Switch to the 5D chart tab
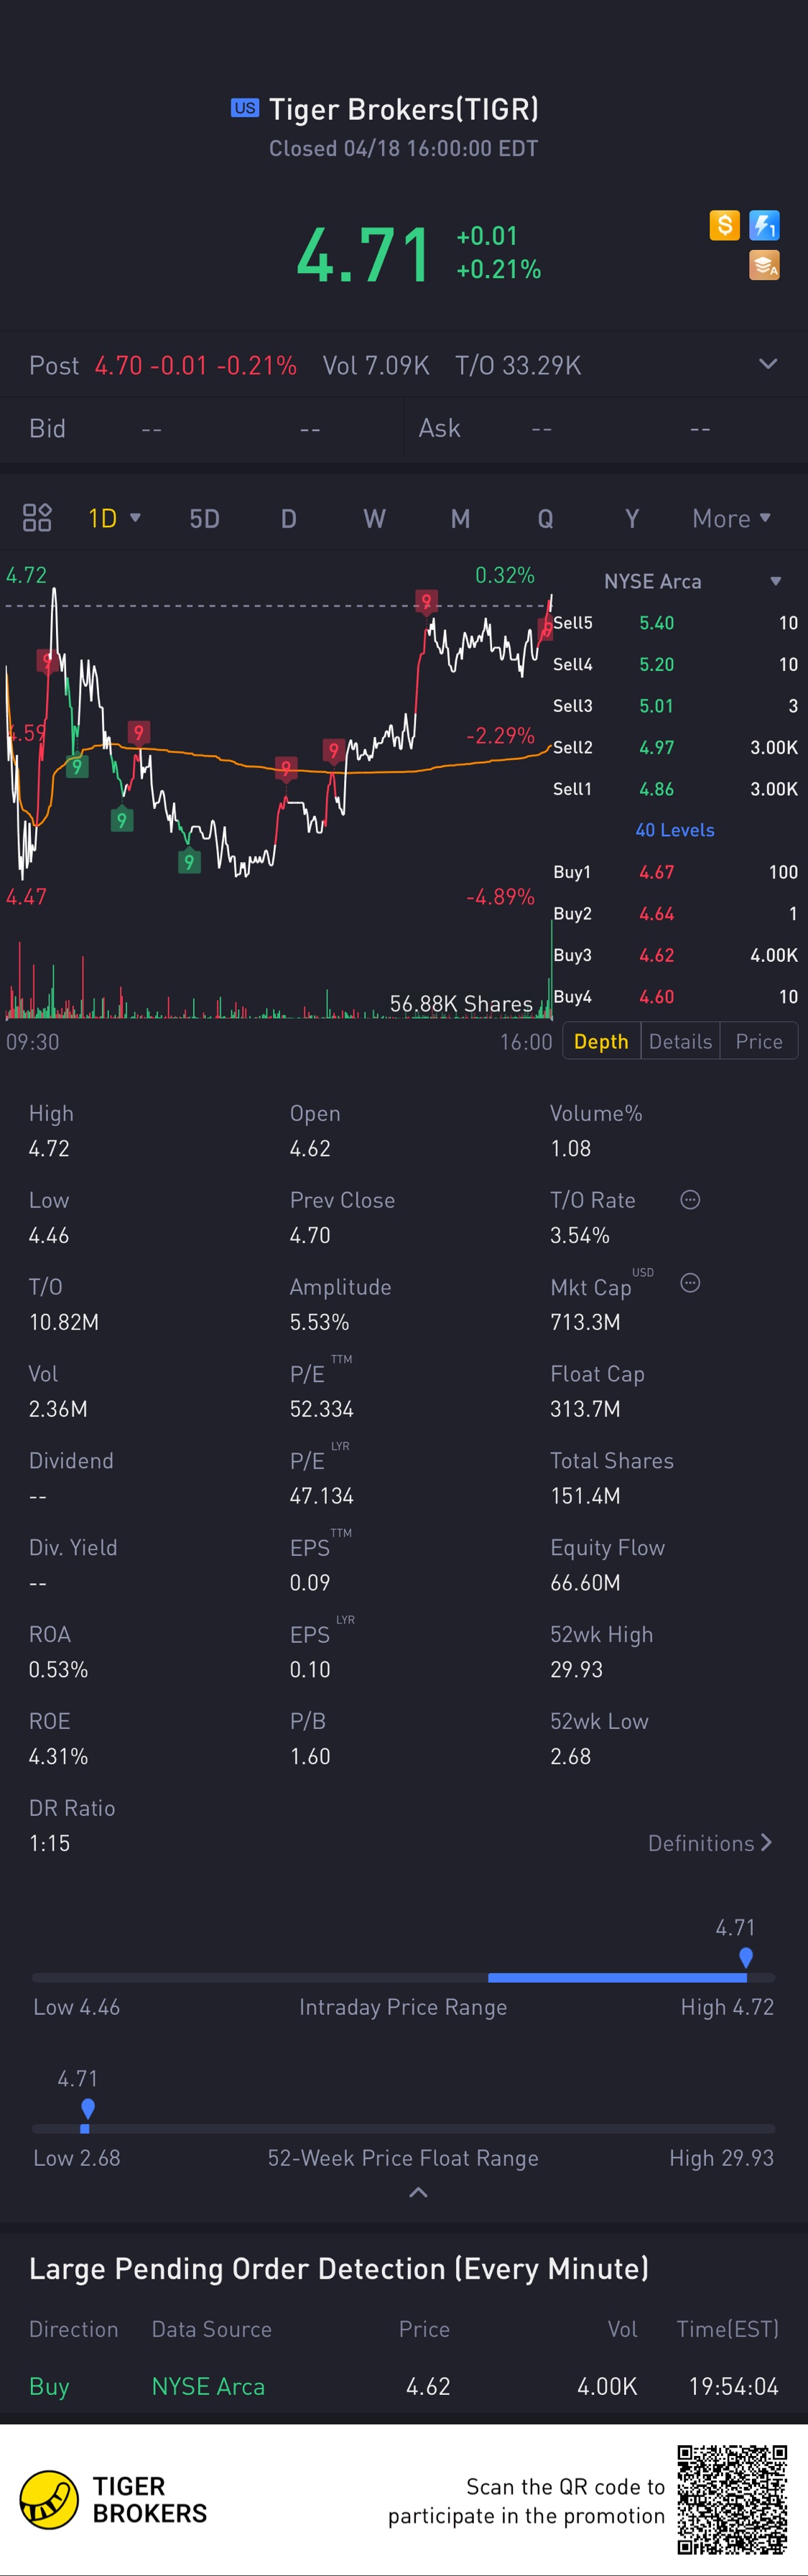Screen dimensions: 808x2576 (204, 518)
